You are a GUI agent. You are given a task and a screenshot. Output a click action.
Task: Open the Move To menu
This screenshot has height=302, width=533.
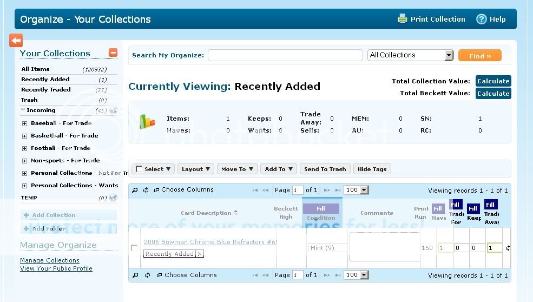237,169
